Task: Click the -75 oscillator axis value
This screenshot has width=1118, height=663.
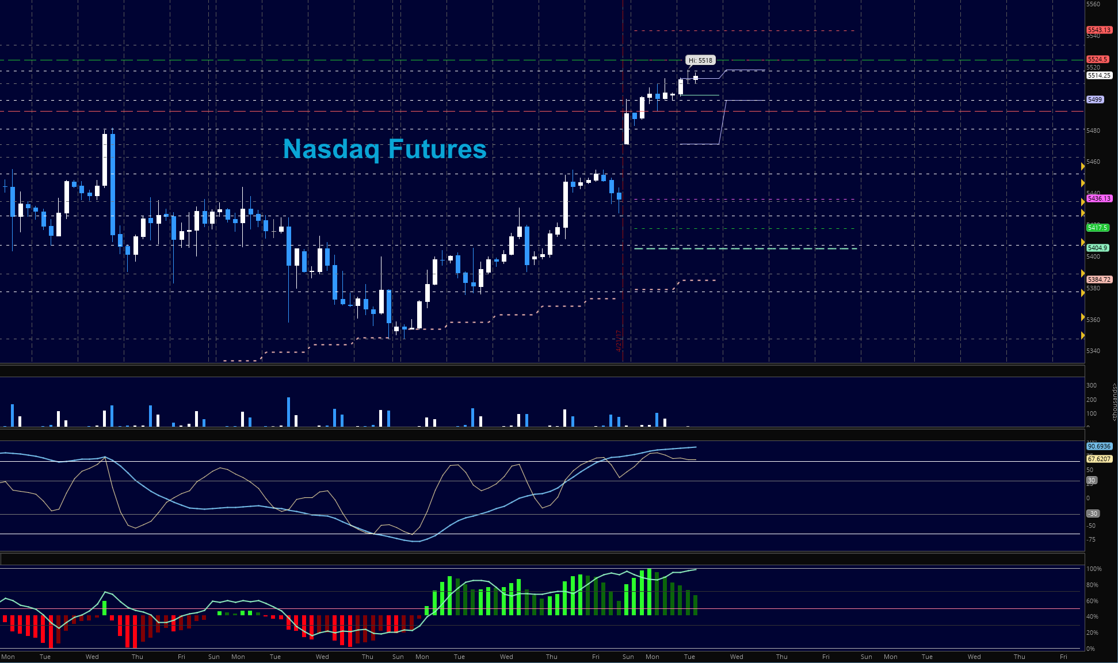Action: pos(1091,539)
